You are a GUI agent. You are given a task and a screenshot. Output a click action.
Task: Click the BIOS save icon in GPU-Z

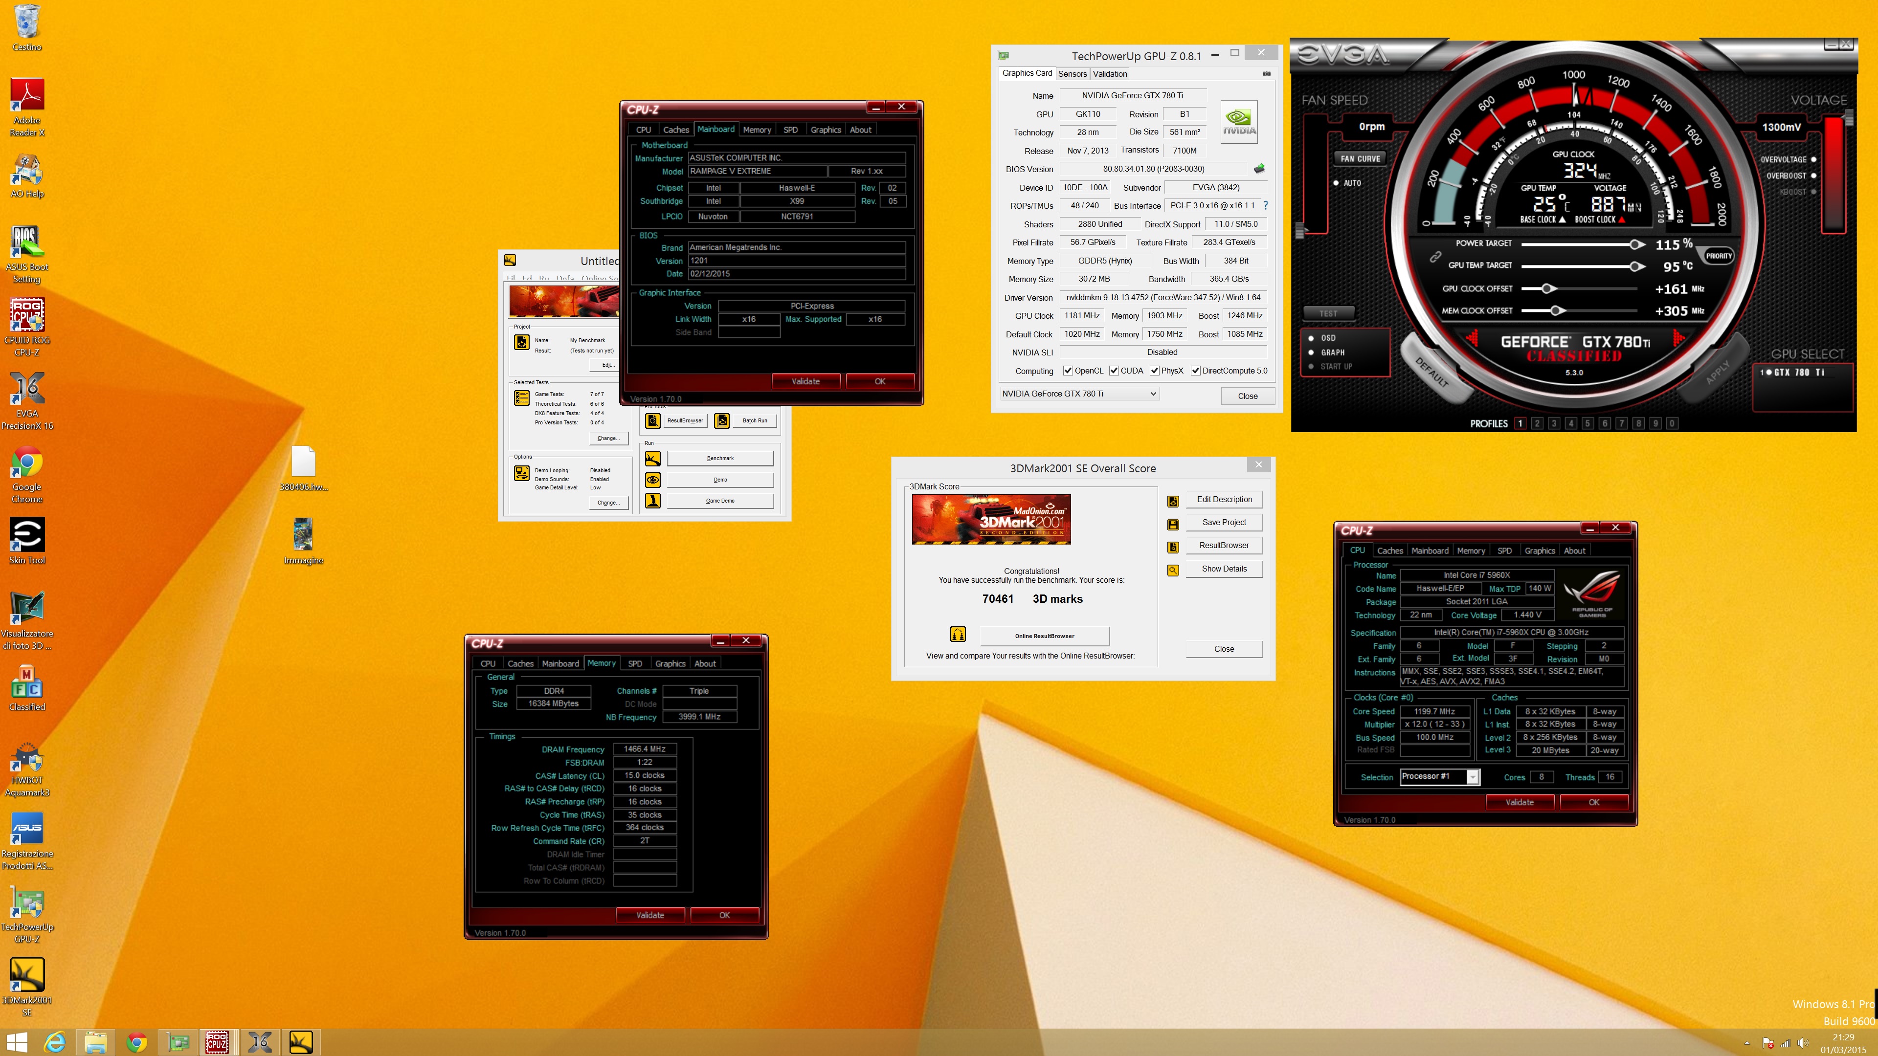(x=1259, y=168)
